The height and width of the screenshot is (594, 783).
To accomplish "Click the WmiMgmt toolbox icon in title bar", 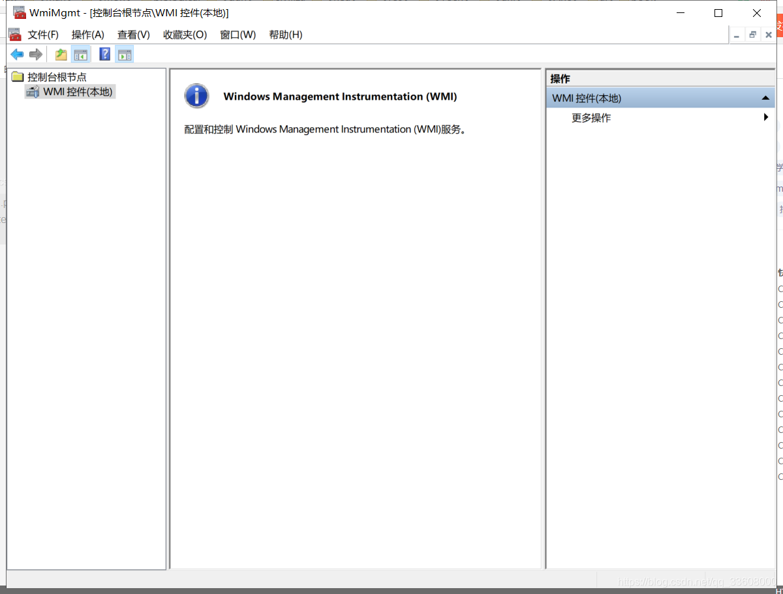I will [x=20, y=13].
